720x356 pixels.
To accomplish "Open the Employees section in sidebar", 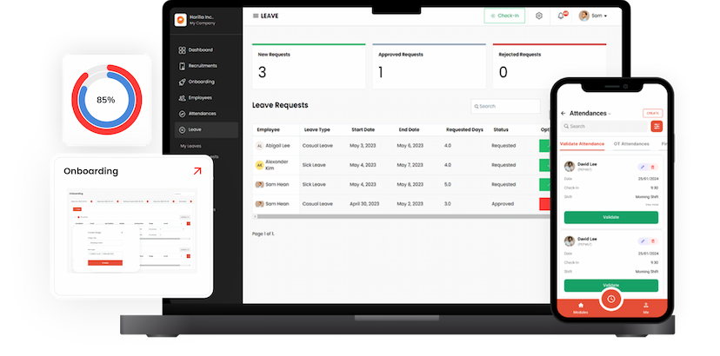I will (x=199, y=97).
